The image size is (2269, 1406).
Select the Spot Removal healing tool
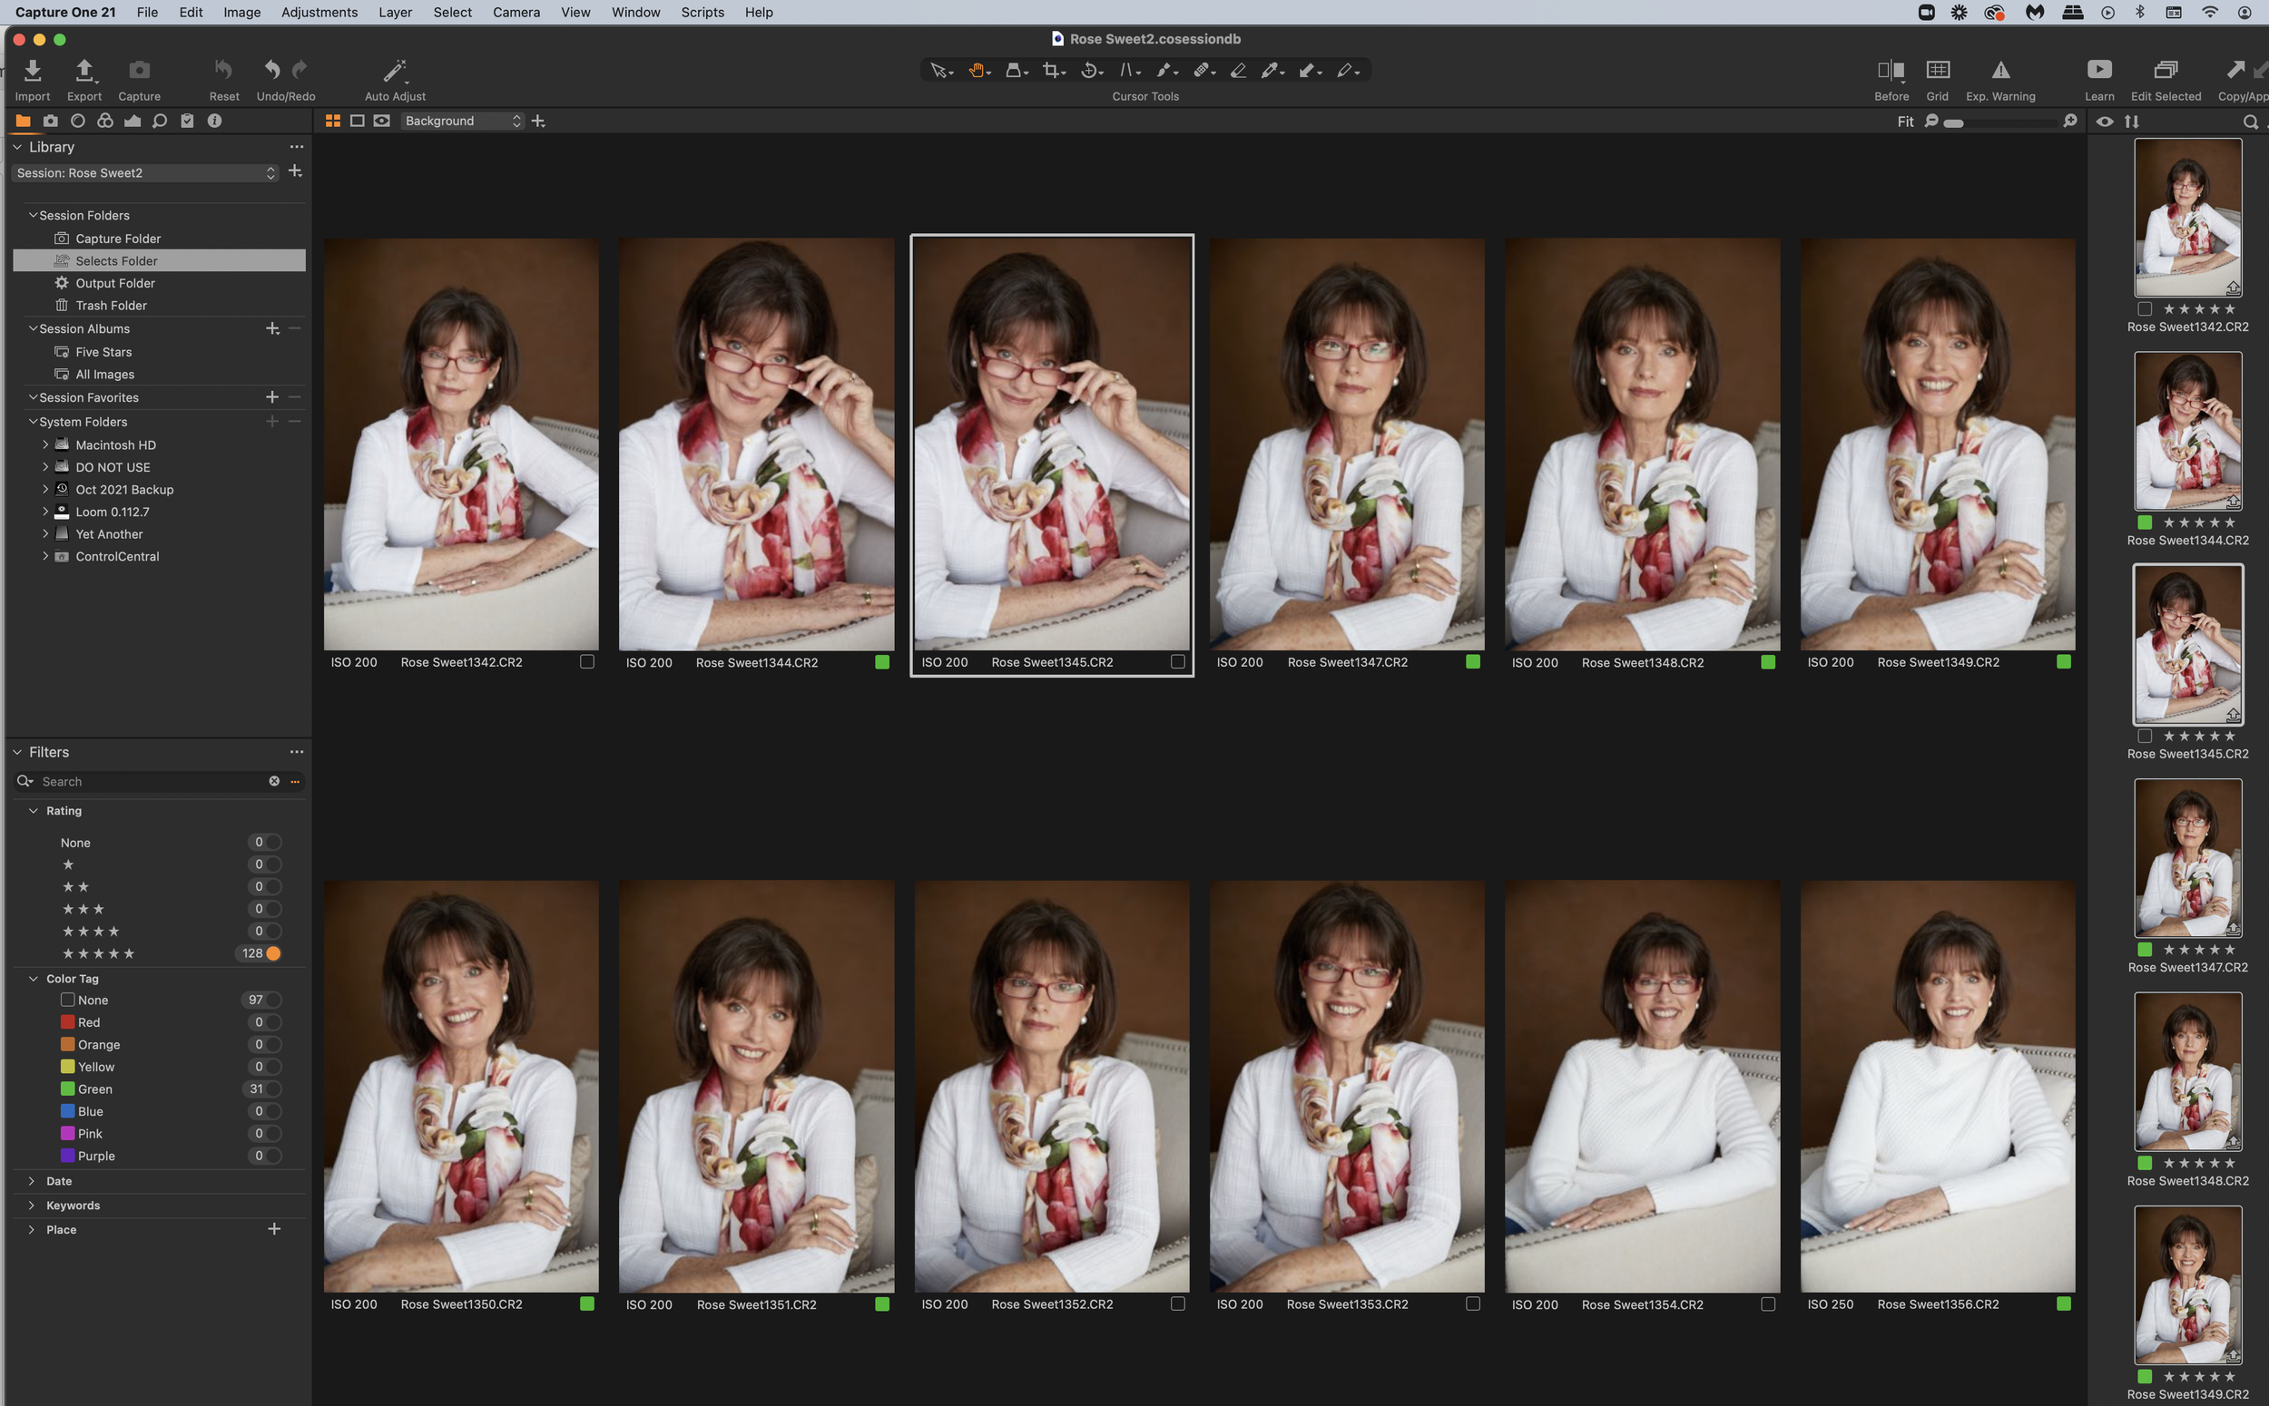(1202, 71)
